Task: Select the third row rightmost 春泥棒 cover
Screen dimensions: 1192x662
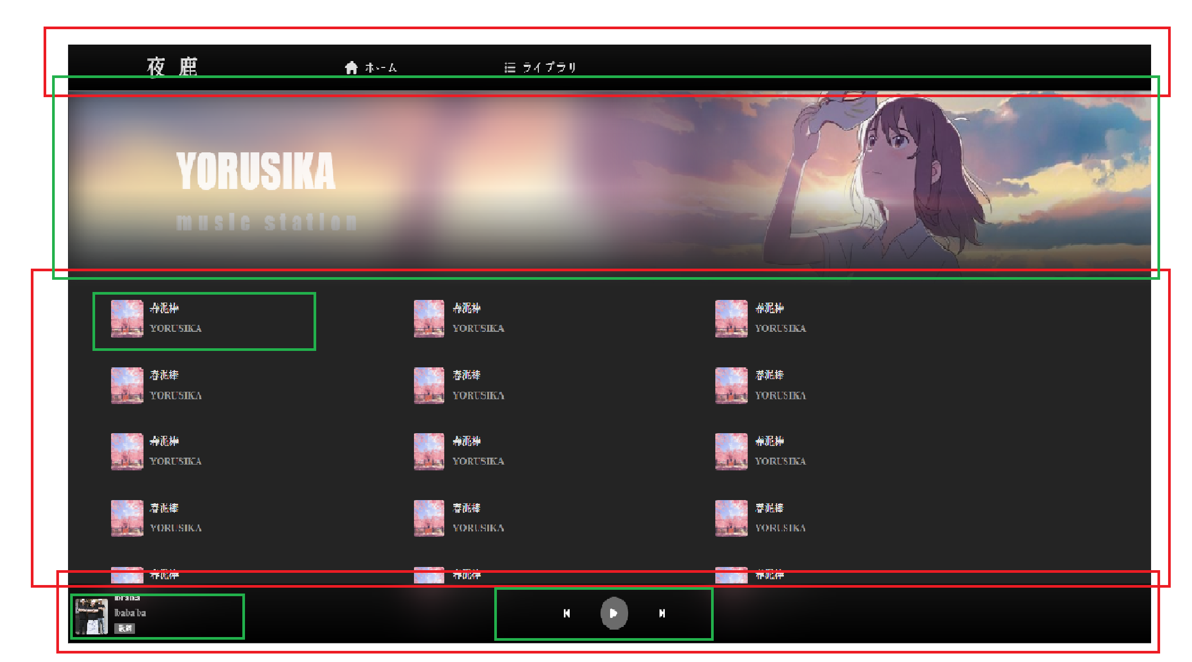Action: pyautogui.click(x=731, y=452)
